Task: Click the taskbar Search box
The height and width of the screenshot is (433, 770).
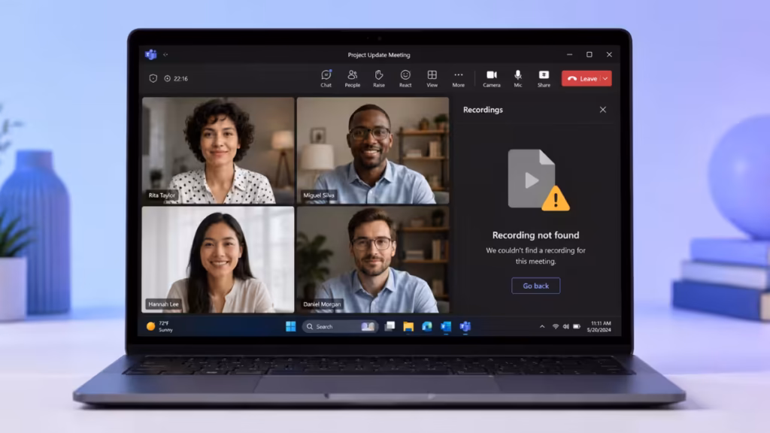Action: coord(340,326)
